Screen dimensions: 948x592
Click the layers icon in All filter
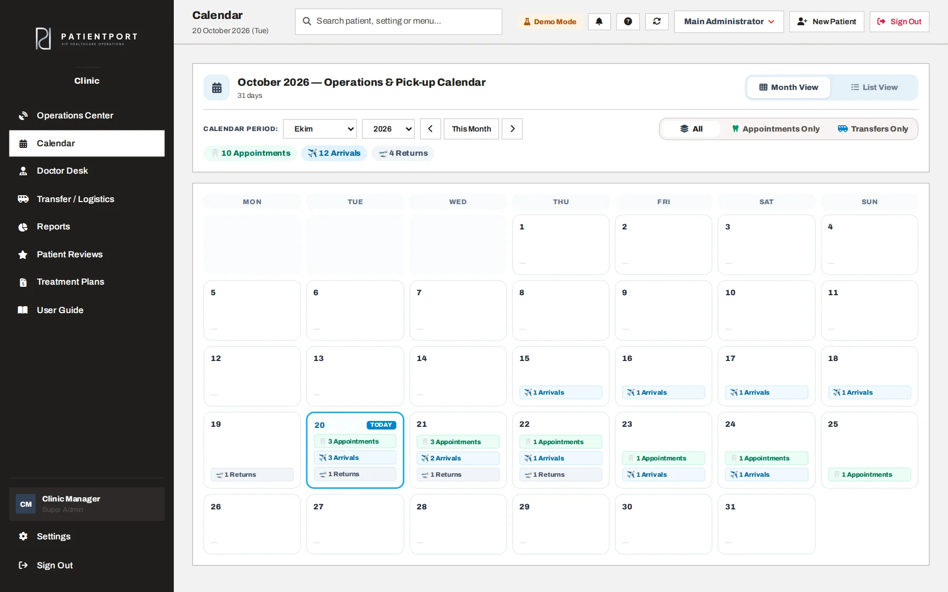(x=684, y=129)
